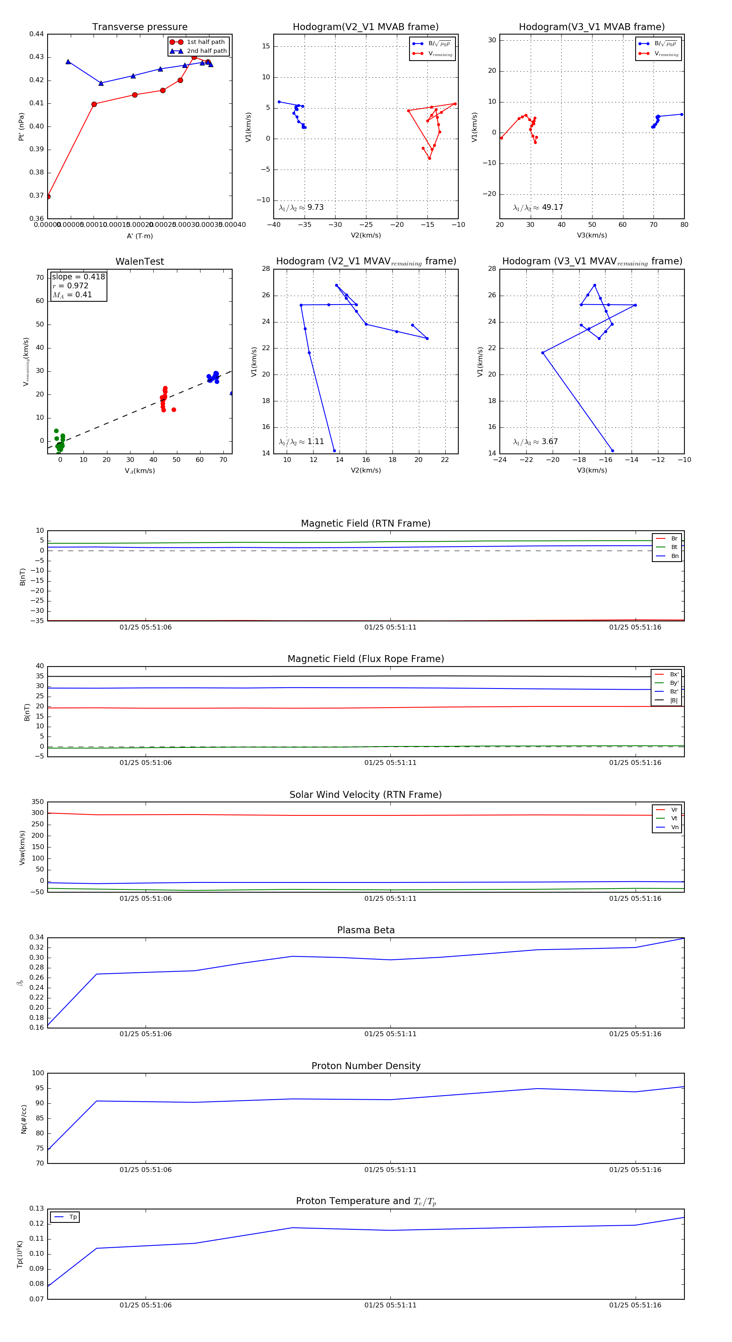Click the 'Magnetic Field (RTN Frame)' title

coord(366,523)
